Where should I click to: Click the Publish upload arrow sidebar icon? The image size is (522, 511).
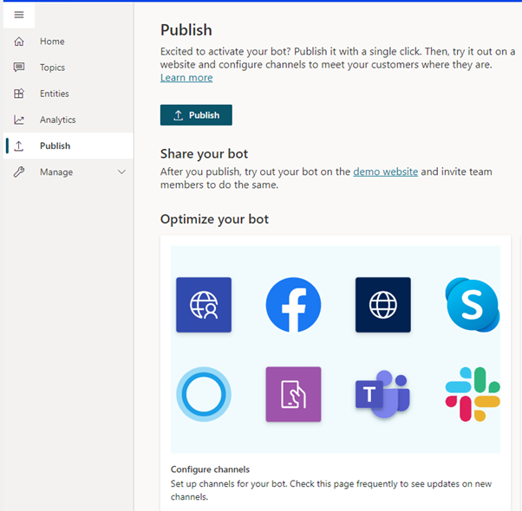pyautogui.click(x=19, y=146)
